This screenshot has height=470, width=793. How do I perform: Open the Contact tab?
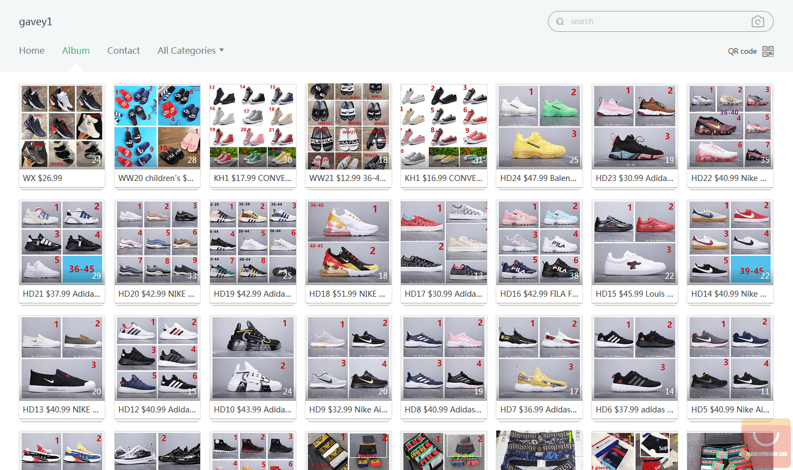click(x=123, y=50)
